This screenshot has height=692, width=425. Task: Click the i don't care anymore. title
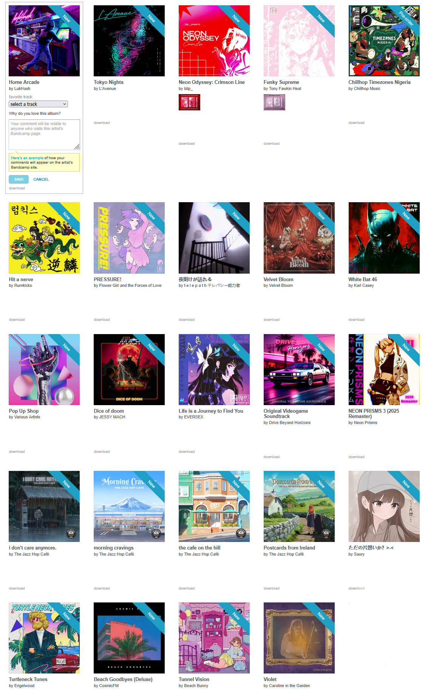pyautogui.click(x=32, y=548)
